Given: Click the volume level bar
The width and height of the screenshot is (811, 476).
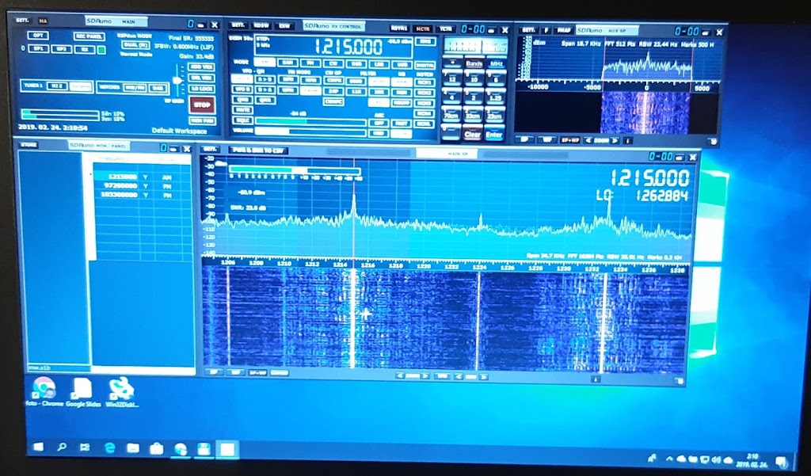Looking at the screenshot, I should pyautogui.click(x=310, y=131).
